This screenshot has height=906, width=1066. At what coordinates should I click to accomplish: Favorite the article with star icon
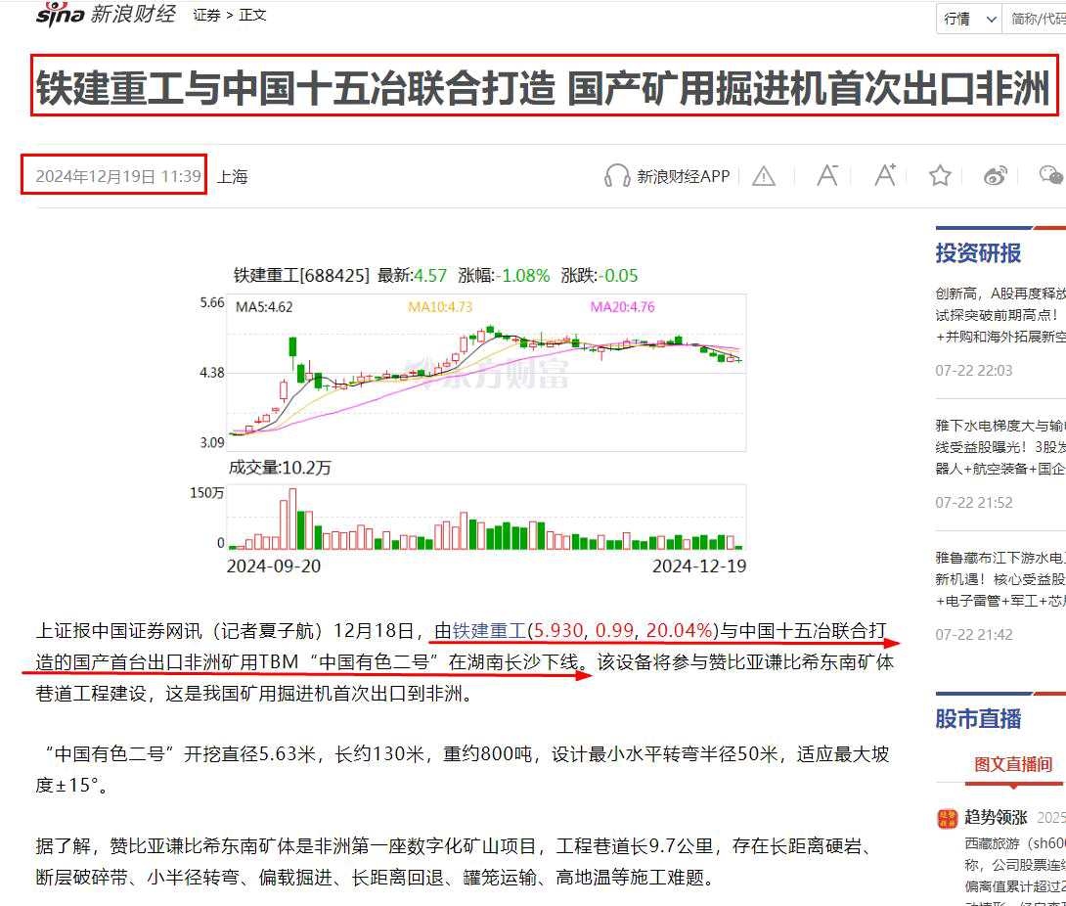(x=940, y=175)
